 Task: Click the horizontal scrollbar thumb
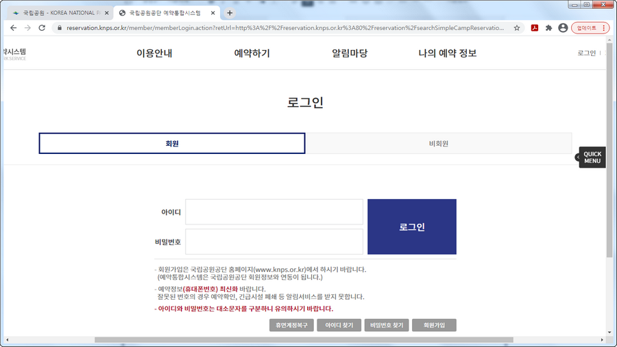[304, 339]
